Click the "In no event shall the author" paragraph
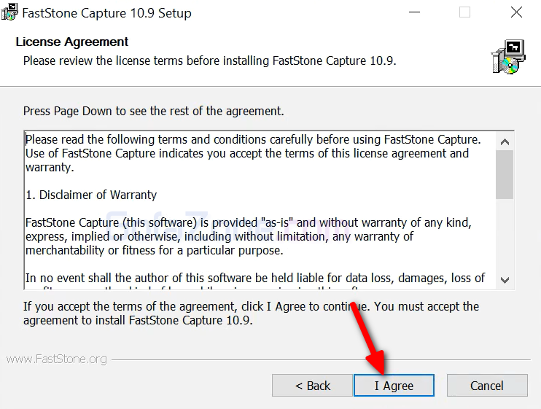This screenshot has width=541, height=409. (255, 278)
